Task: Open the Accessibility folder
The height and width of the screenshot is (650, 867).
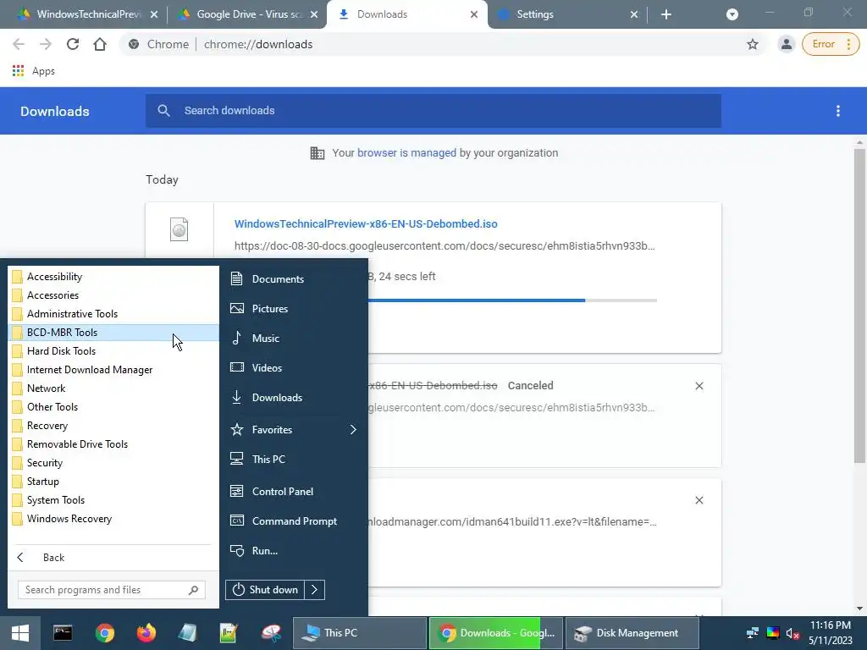Action: pyautogui.click(x=113, y=277)
